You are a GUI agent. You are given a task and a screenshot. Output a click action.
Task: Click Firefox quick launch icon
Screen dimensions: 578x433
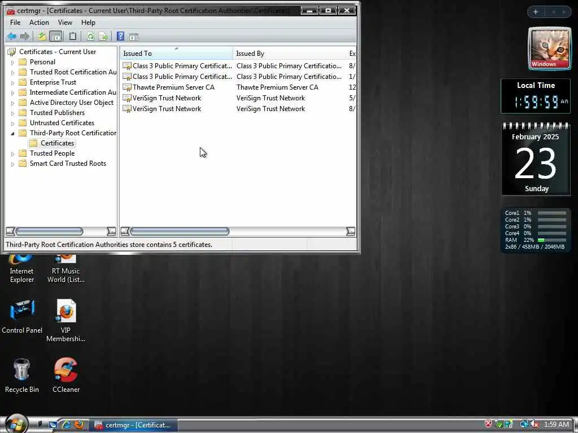pyautogui.click(x=79, y=425)
